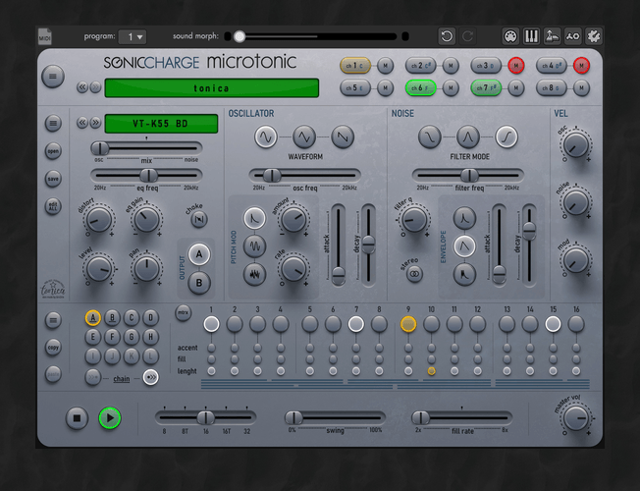
Task: Open the pattern menu button
Action: point(53,320)
